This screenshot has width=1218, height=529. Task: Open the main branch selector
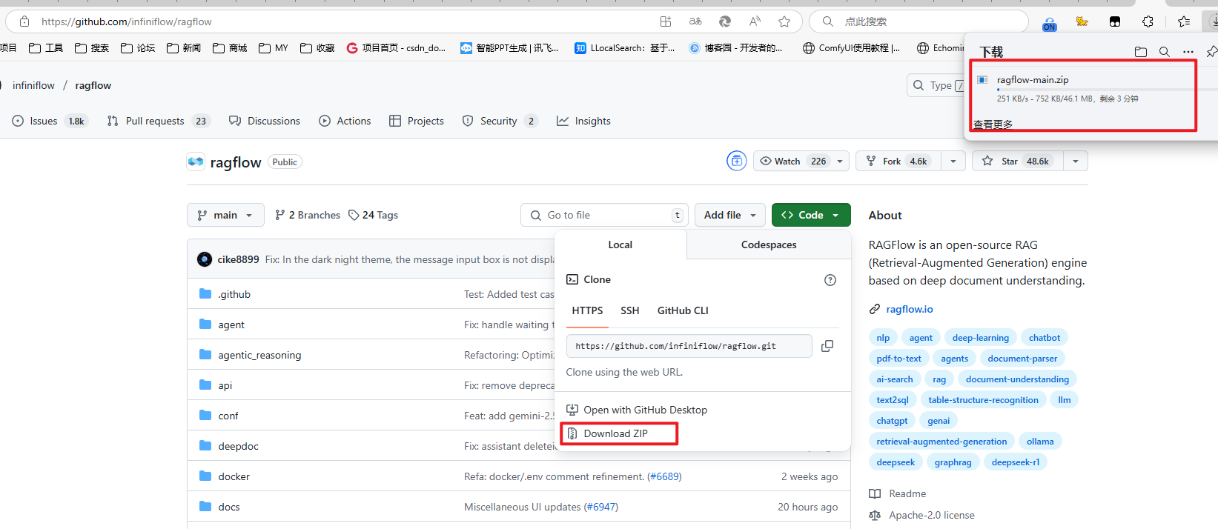(x=225, y=215)
